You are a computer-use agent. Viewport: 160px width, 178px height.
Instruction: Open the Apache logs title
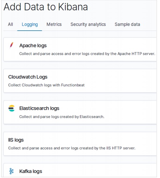coord(33,46)
